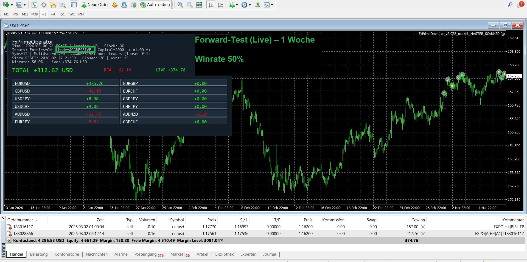Select the H1 timeframe button
Screen dimensions: 527x262
(x=44, y=14)
